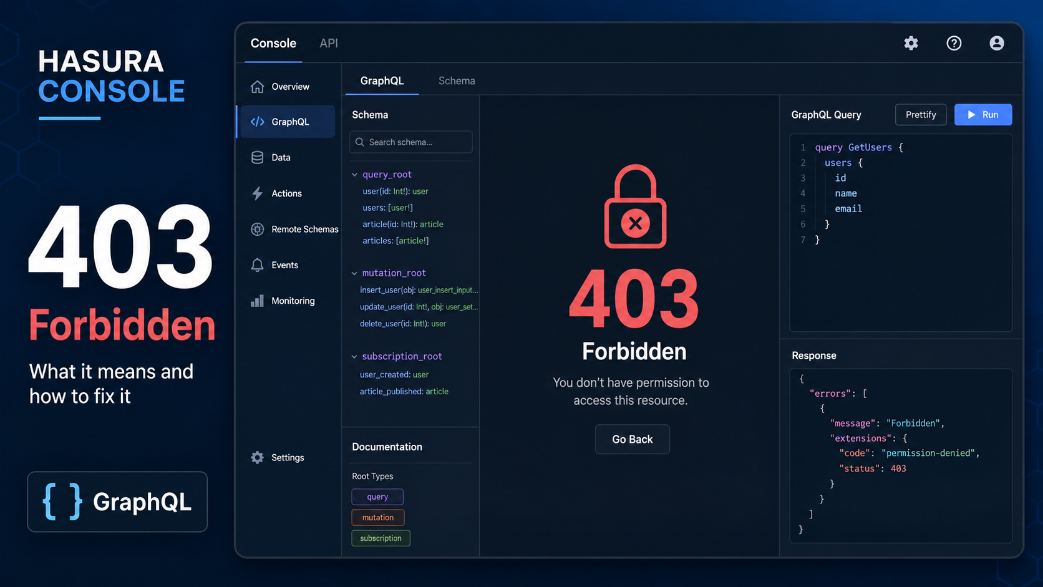Select the subscription root type badge
The height and width of the screenshot is (587, 1043).
point(381,538)
